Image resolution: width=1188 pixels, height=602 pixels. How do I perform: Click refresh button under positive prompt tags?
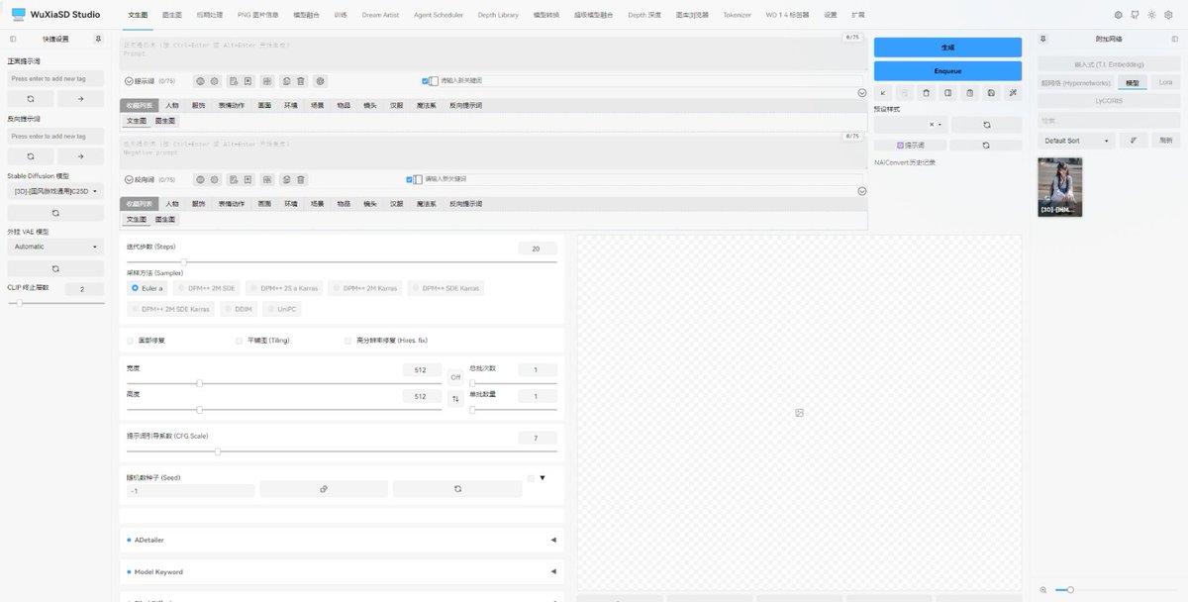pyautogui.click(x=31, y=99)
